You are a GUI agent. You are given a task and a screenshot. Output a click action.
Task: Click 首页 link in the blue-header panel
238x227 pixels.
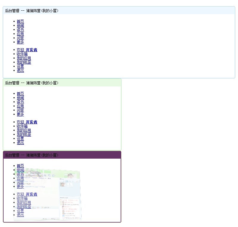20,22
